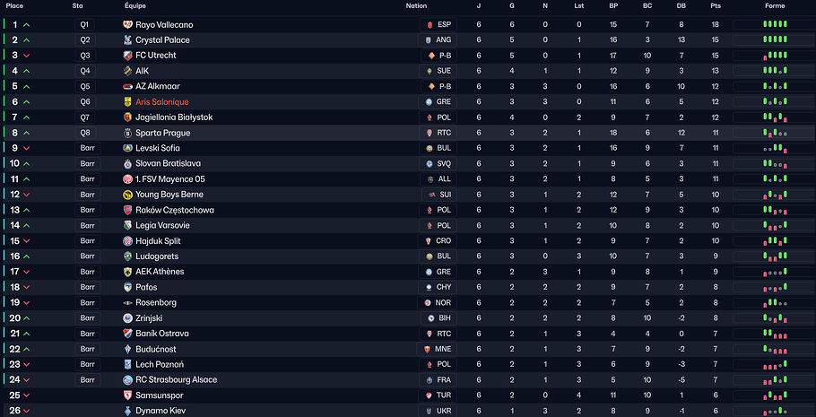Screen dimensions: 816x417
Task: Select the FRA nation button for Strasbourg
Action: click(x=438, y=380)
